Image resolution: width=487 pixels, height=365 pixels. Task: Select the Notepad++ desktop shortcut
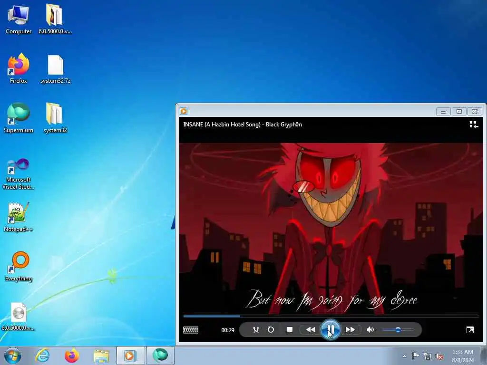(x=18, y=217)
